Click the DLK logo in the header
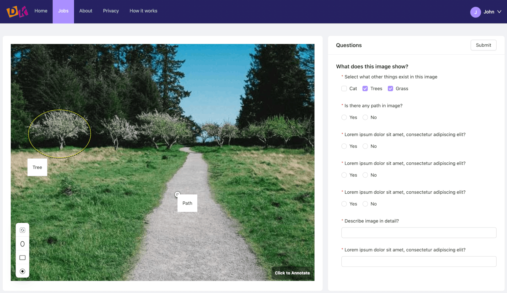The image size is (507, 293). [17, 11]
